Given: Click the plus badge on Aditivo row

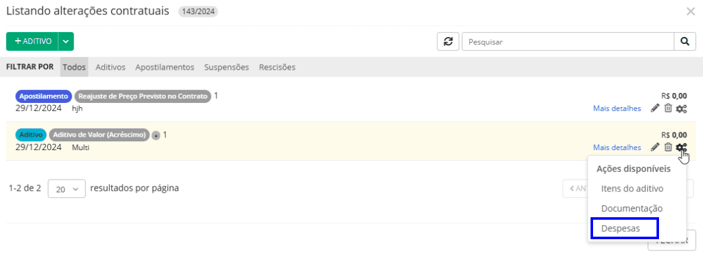Looking at the screenshot, I should point(156,136).
